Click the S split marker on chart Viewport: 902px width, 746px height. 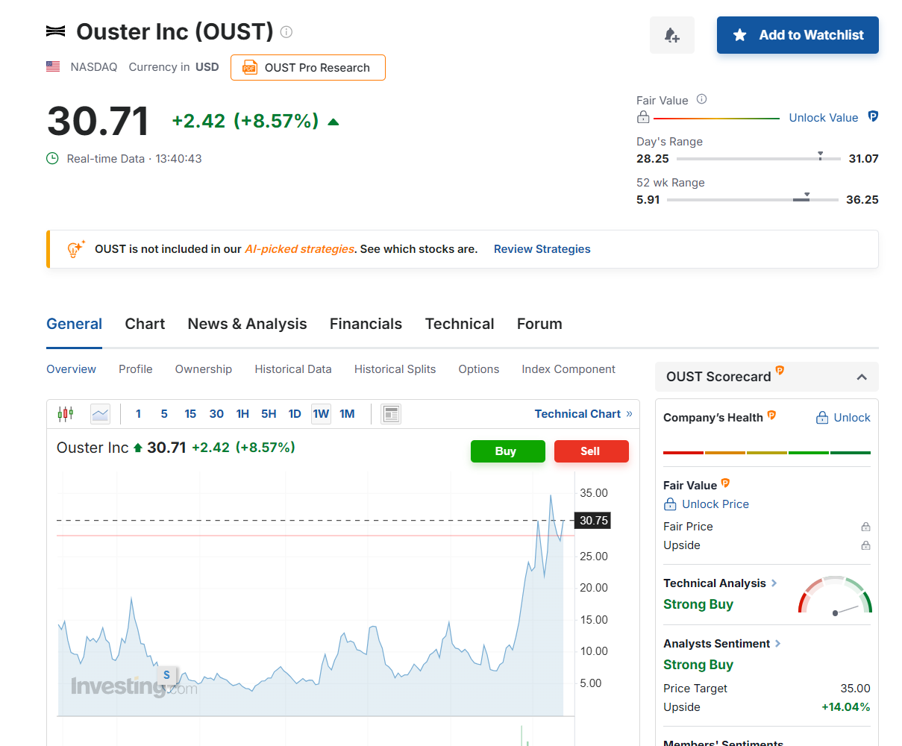point(166,674)
